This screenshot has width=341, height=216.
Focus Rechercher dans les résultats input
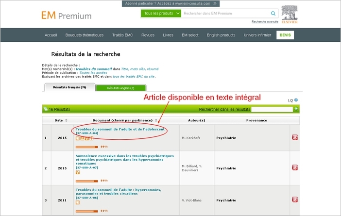pyautogui.click(x=272, y=109)
